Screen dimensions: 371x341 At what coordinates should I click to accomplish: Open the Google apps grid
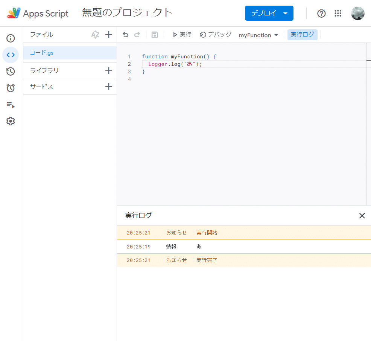coord(338,13)
